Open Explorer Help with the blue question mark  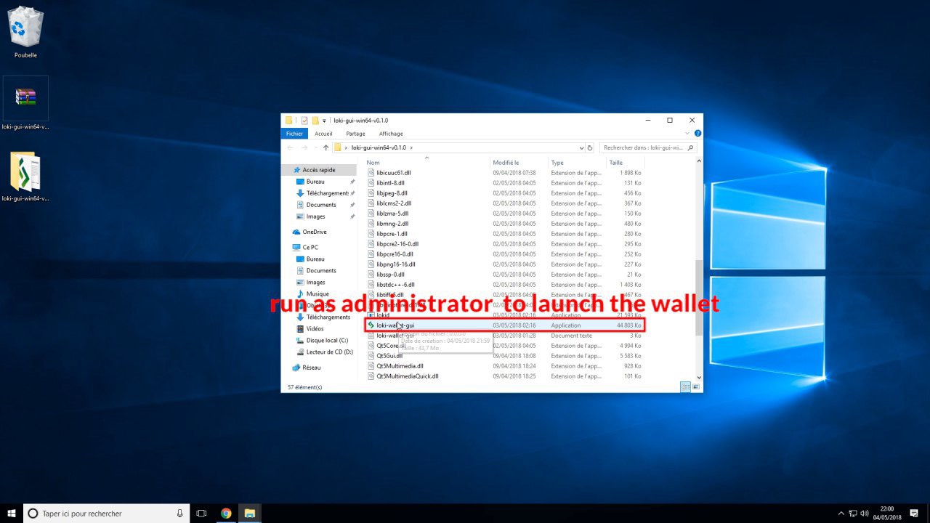697,134
